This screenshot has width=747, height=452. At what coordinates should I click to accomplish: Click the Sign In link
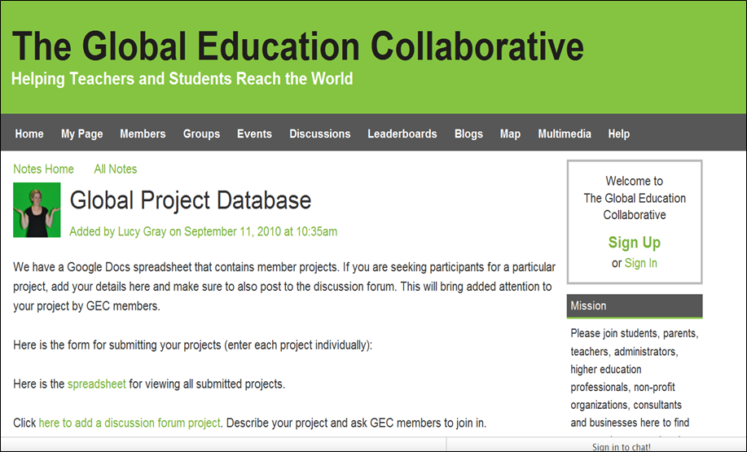click(641, 263)
